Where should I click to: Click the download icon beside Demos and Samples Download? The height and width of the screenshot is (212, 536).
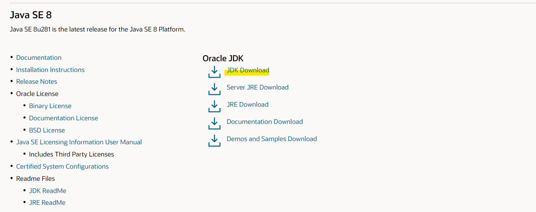[x=214, y=140]
